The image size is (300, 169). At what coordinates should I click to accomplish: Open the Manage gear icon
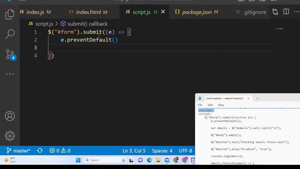10,136
